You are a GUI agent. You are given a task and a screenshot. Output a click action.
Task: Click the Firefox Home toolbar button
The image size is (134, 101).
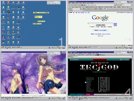pos(80,5)
